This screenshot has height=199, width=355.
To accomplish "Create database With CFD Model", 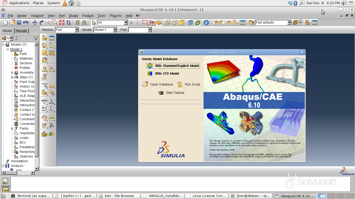I will [163, 74].
